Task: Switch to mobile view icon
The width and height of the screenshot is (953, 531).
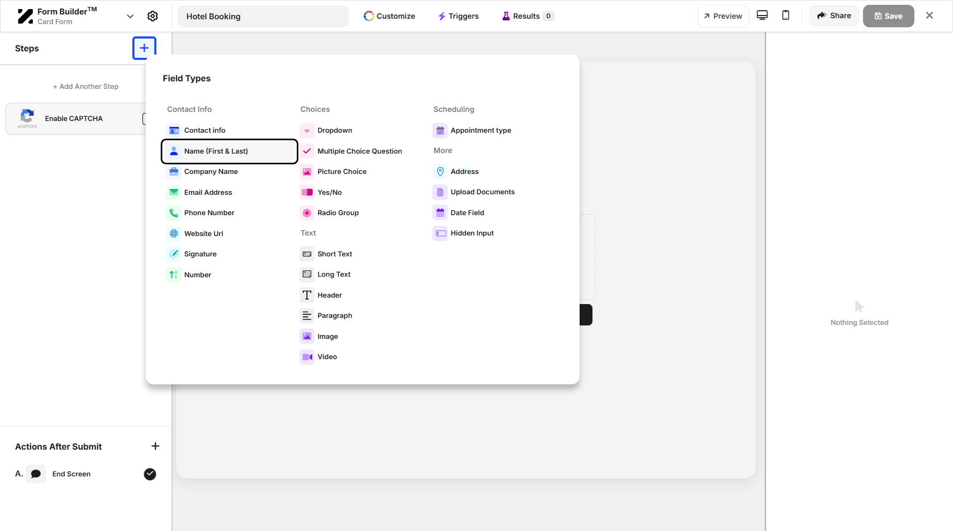Action: pyautogui.click(x=786, y=16)
